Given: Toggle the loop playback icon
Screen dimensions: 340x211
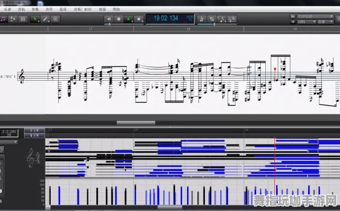Looking at the screenshot, I should click(x=212, y=19).
